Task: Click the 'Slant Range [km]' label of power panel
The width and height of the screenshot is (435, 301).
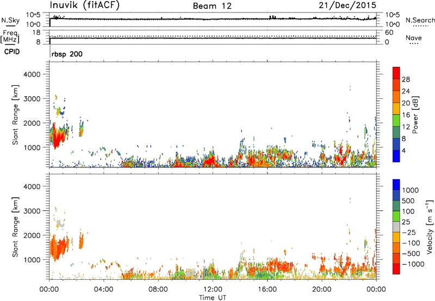Action: point(15,115)
